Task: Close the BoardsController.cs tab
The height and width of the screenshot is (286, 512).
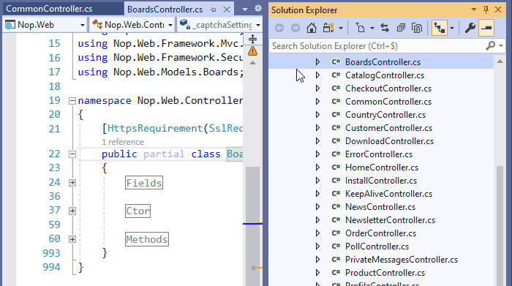Action: pyautogui.click(x=227, y=10)
